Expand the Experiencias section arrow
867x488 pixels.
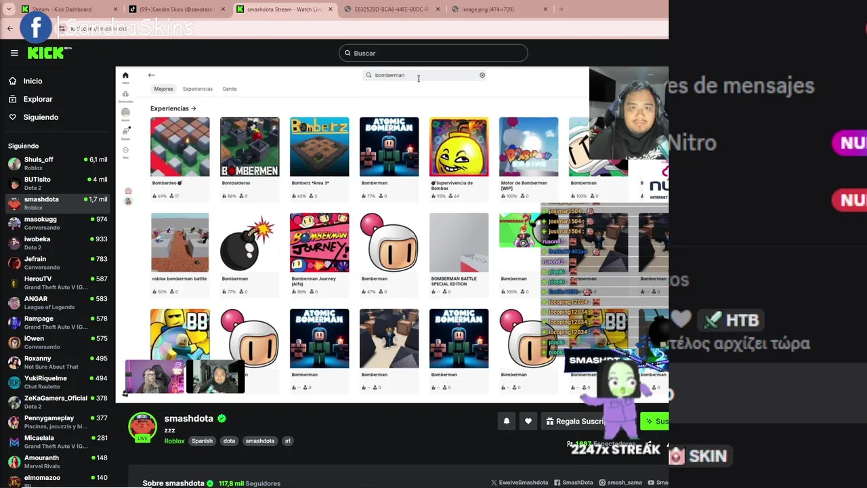tap(194, 108)
